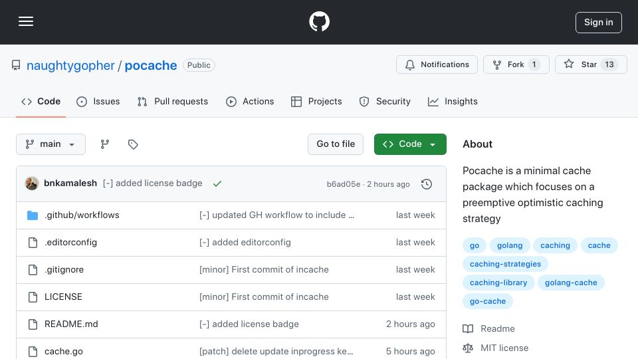Open the pocache repository link
The image size is (638, 359).
[151, 66]
